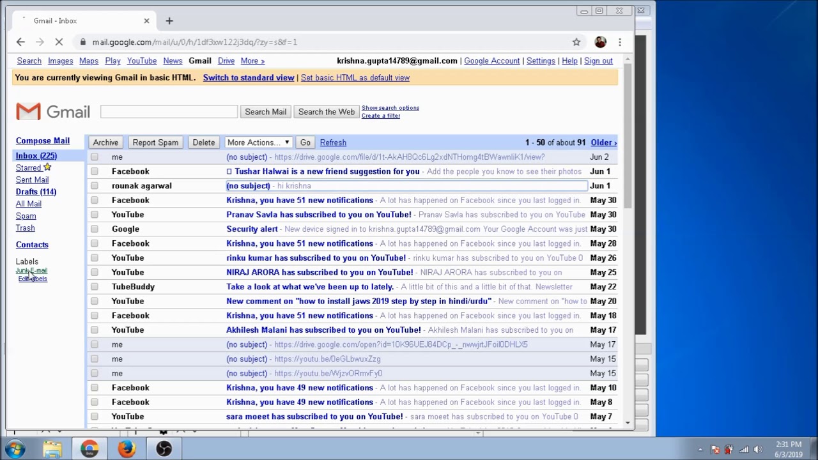The image size is (818, 460).
Task: Close the Gmail - Inbox tab
Action: tap(146, 21)
